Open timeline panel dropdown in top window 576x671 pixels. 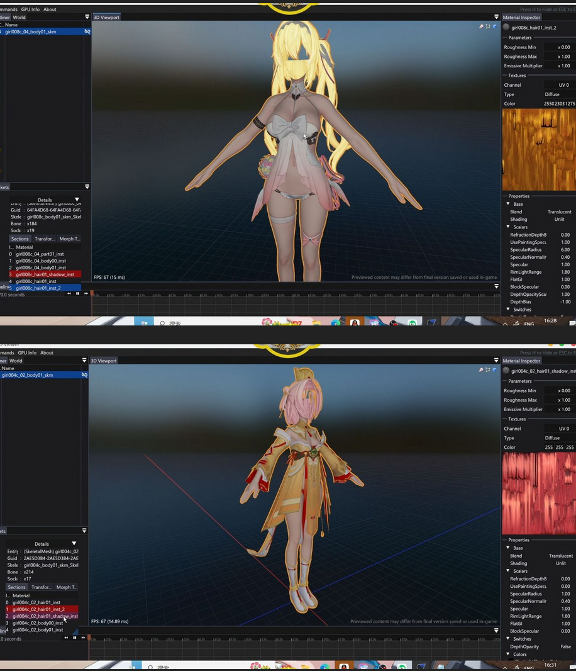coord(496,286)
